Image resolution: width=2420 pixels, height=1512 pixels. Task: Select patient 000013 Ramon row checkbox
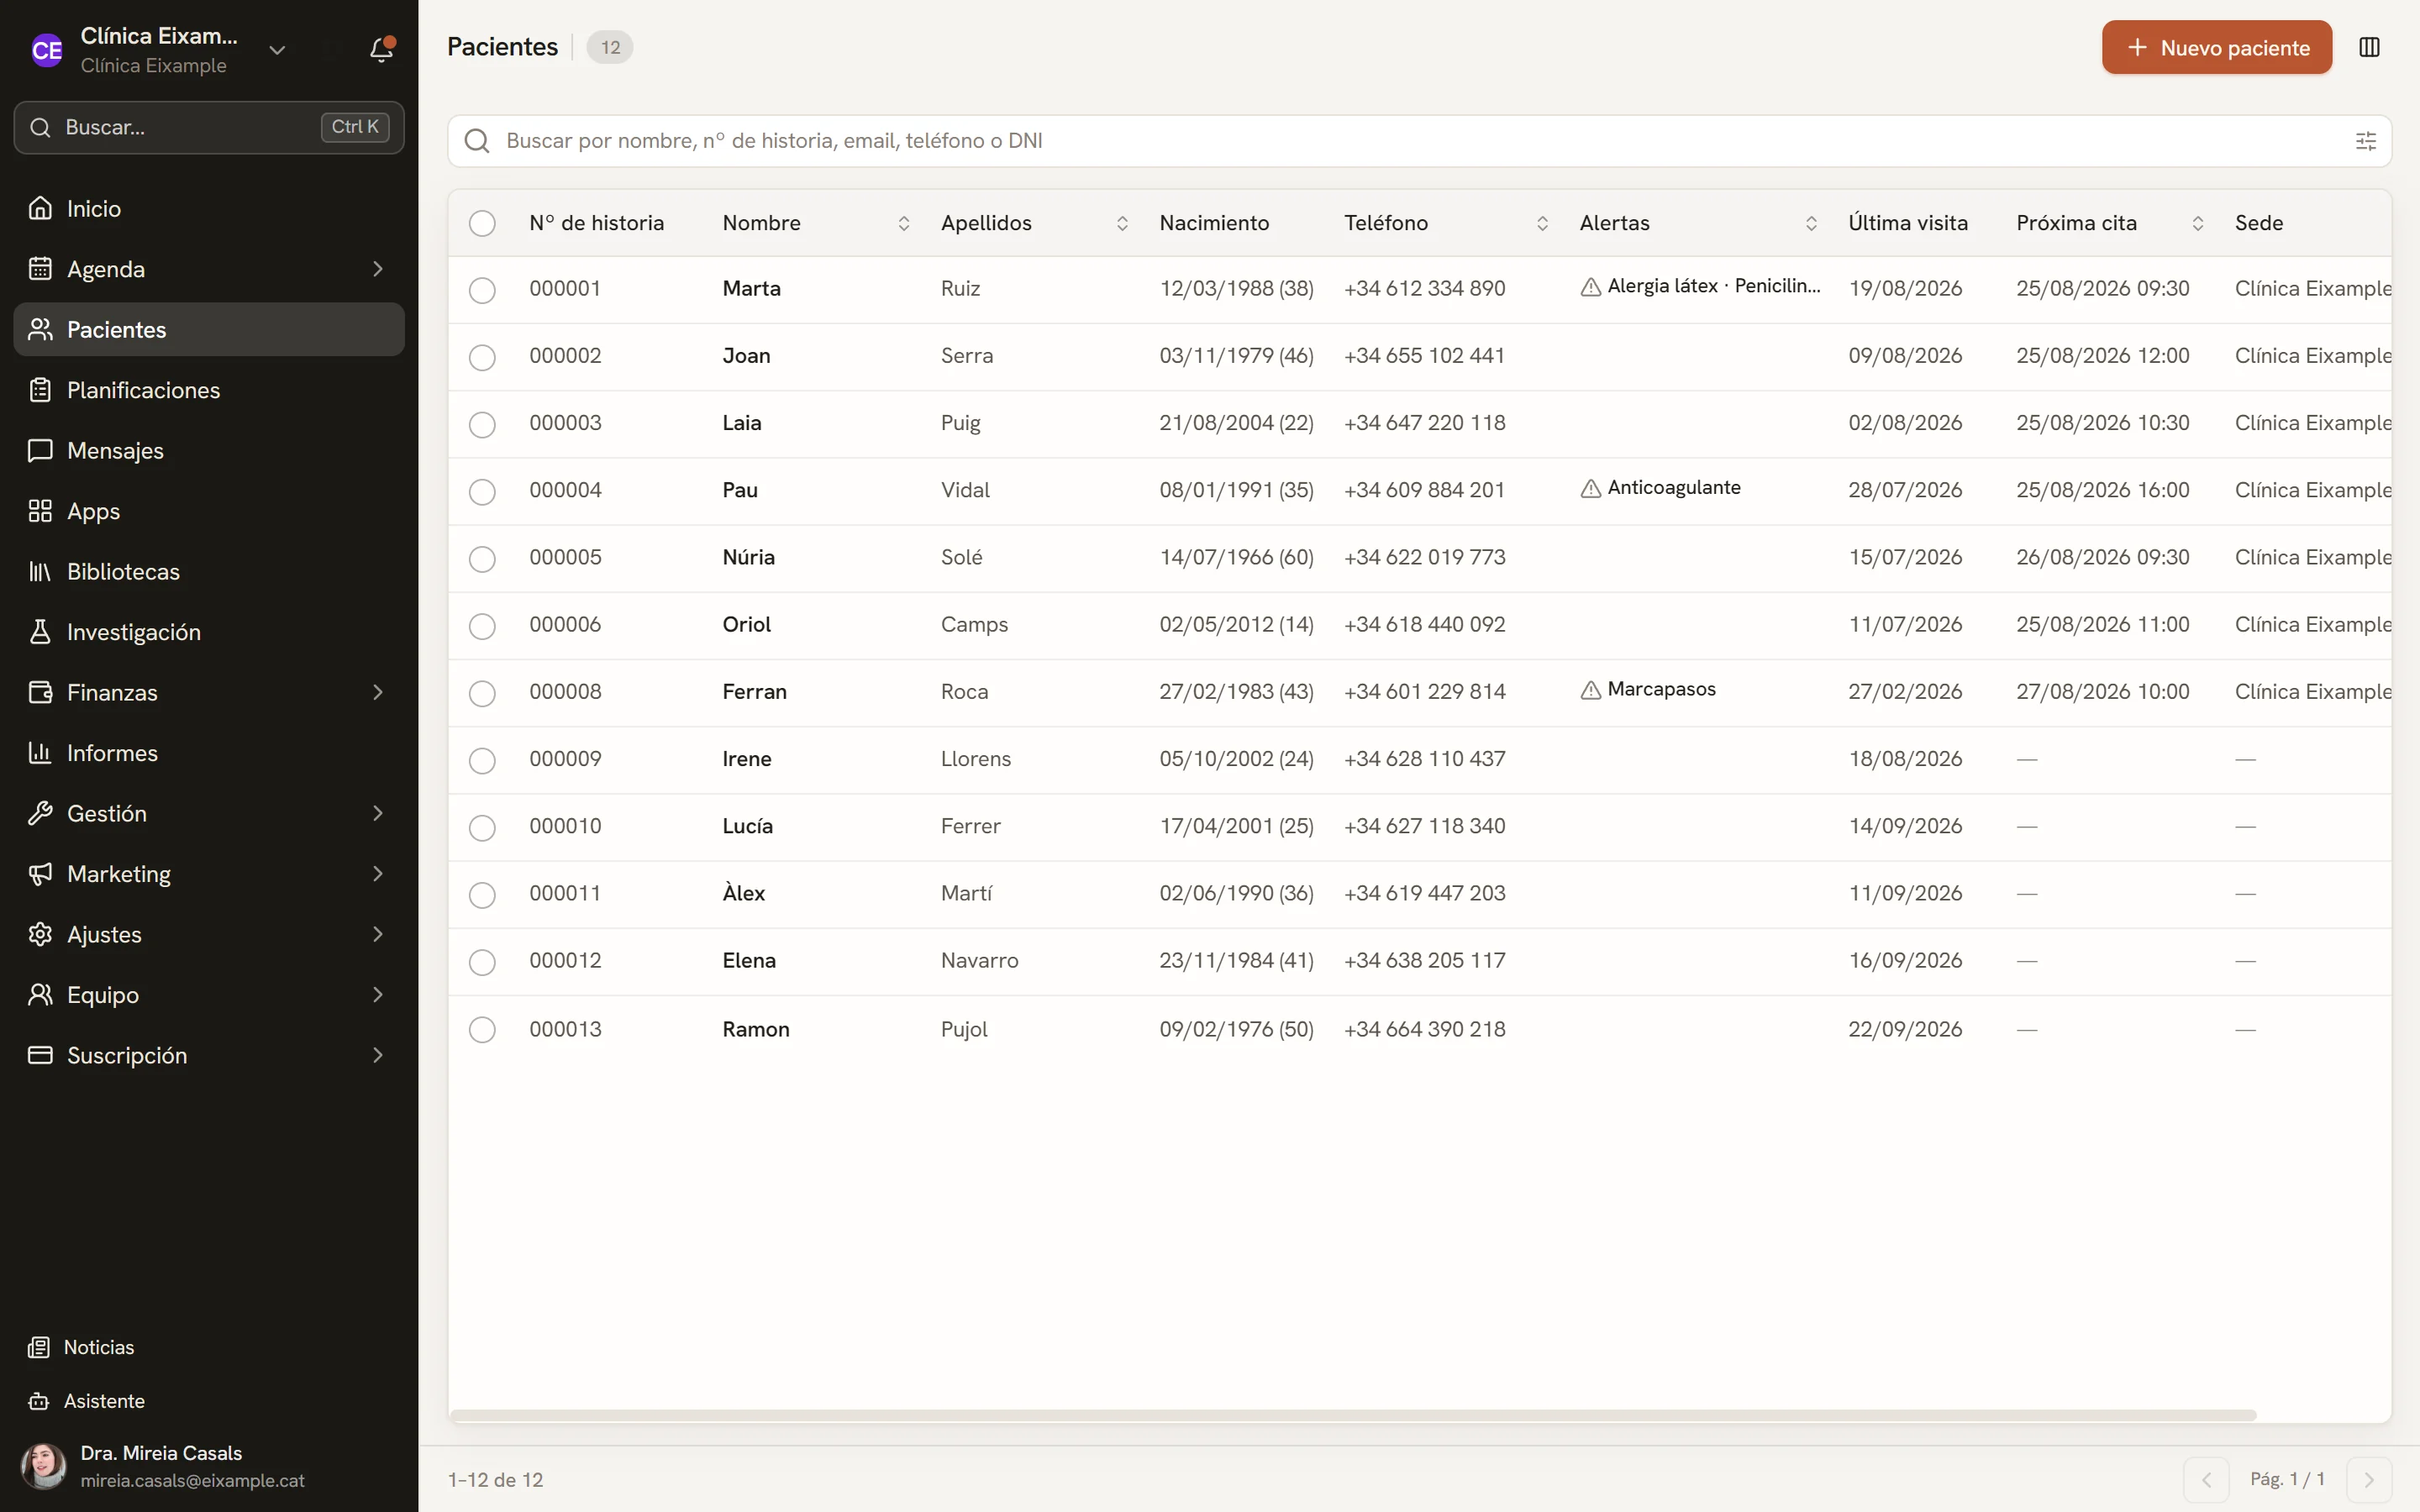[x=482, y=1030]
